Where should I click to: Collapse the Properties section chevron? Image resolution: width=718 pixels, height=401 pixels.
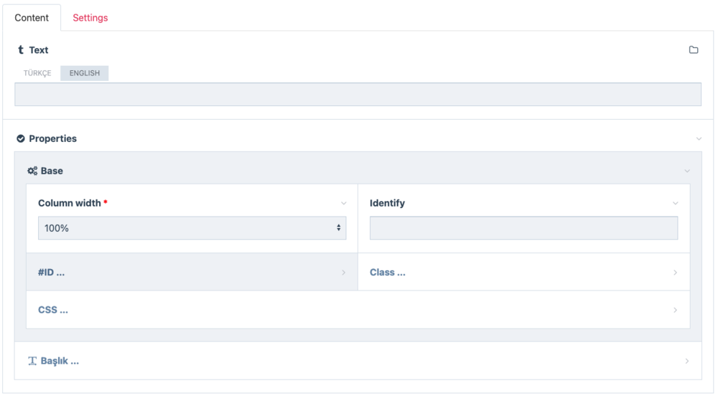pyautogui.click(x=699, y=138)
